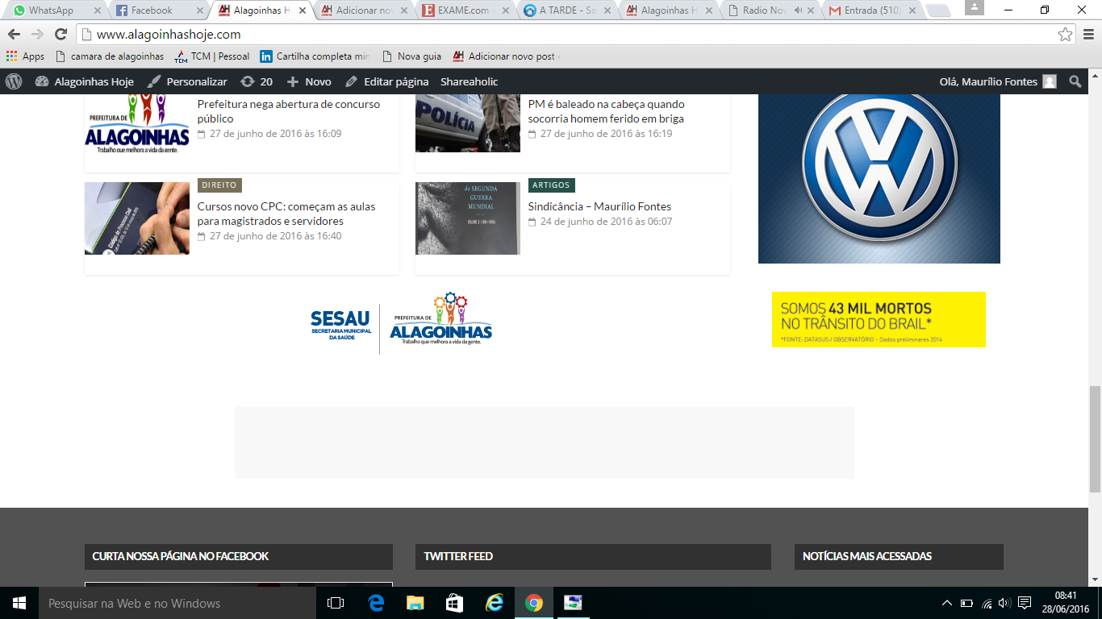Image resolution: width=1102 pixels, height=619 pixels.
Task: Open the Novo menu in admin bar
Action: (309, 81)
